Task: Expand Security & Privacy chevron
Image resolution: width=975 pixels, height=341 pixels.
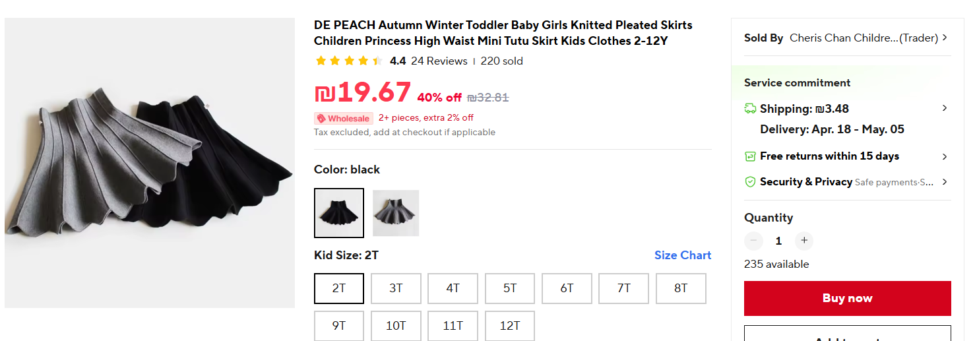Action: [x=945, y=182]
